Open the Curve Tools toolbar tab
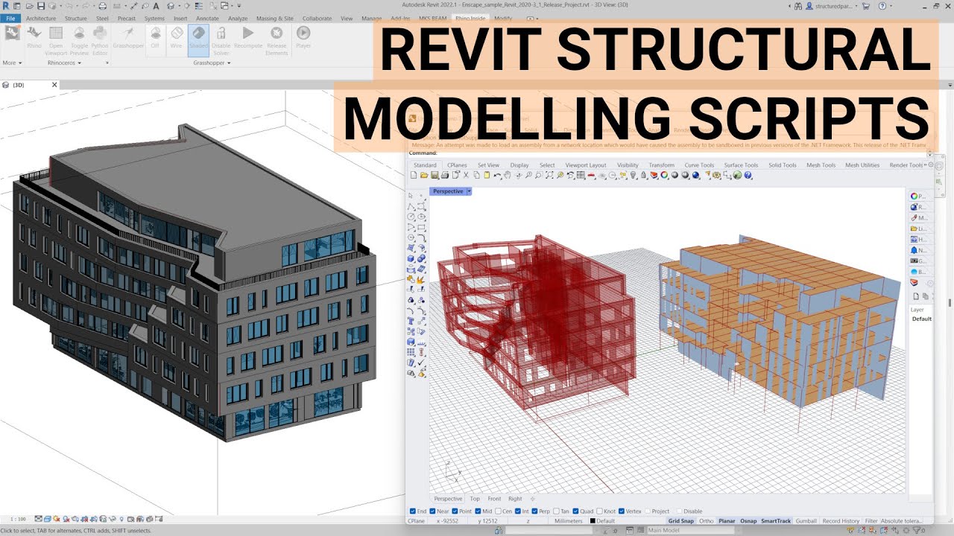This screenshot has height=536, width=954. 699,165
